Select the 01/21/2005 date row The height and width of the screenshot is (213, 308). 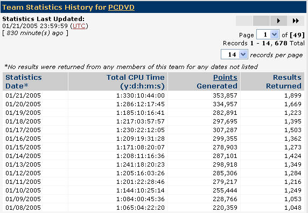[x=153, y=95]
